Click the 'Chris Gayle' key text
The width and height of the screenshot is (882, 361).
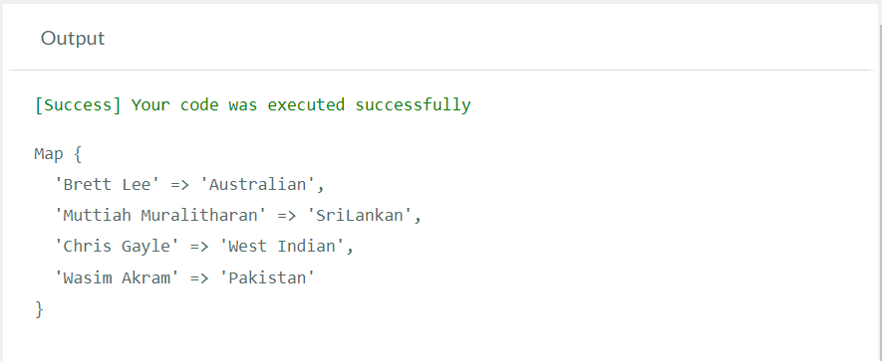pyautogui.click(x=117, y=247)
